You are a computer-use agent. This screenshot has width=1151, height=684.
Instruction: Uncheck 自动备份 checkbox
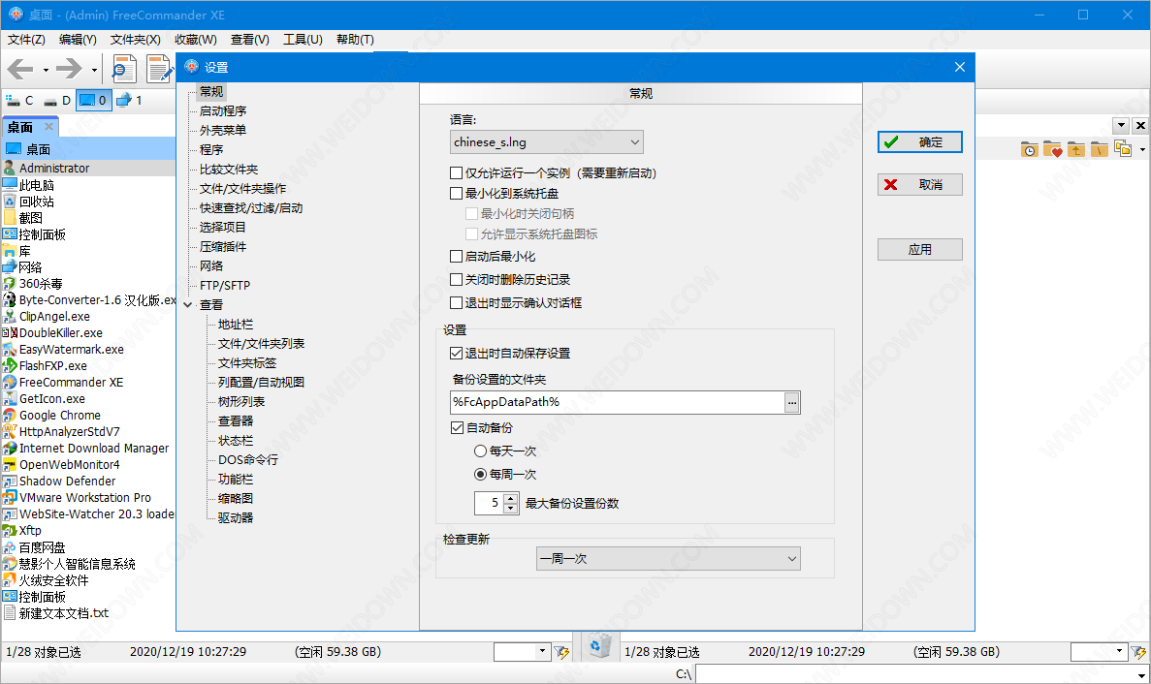click(457, 428)
